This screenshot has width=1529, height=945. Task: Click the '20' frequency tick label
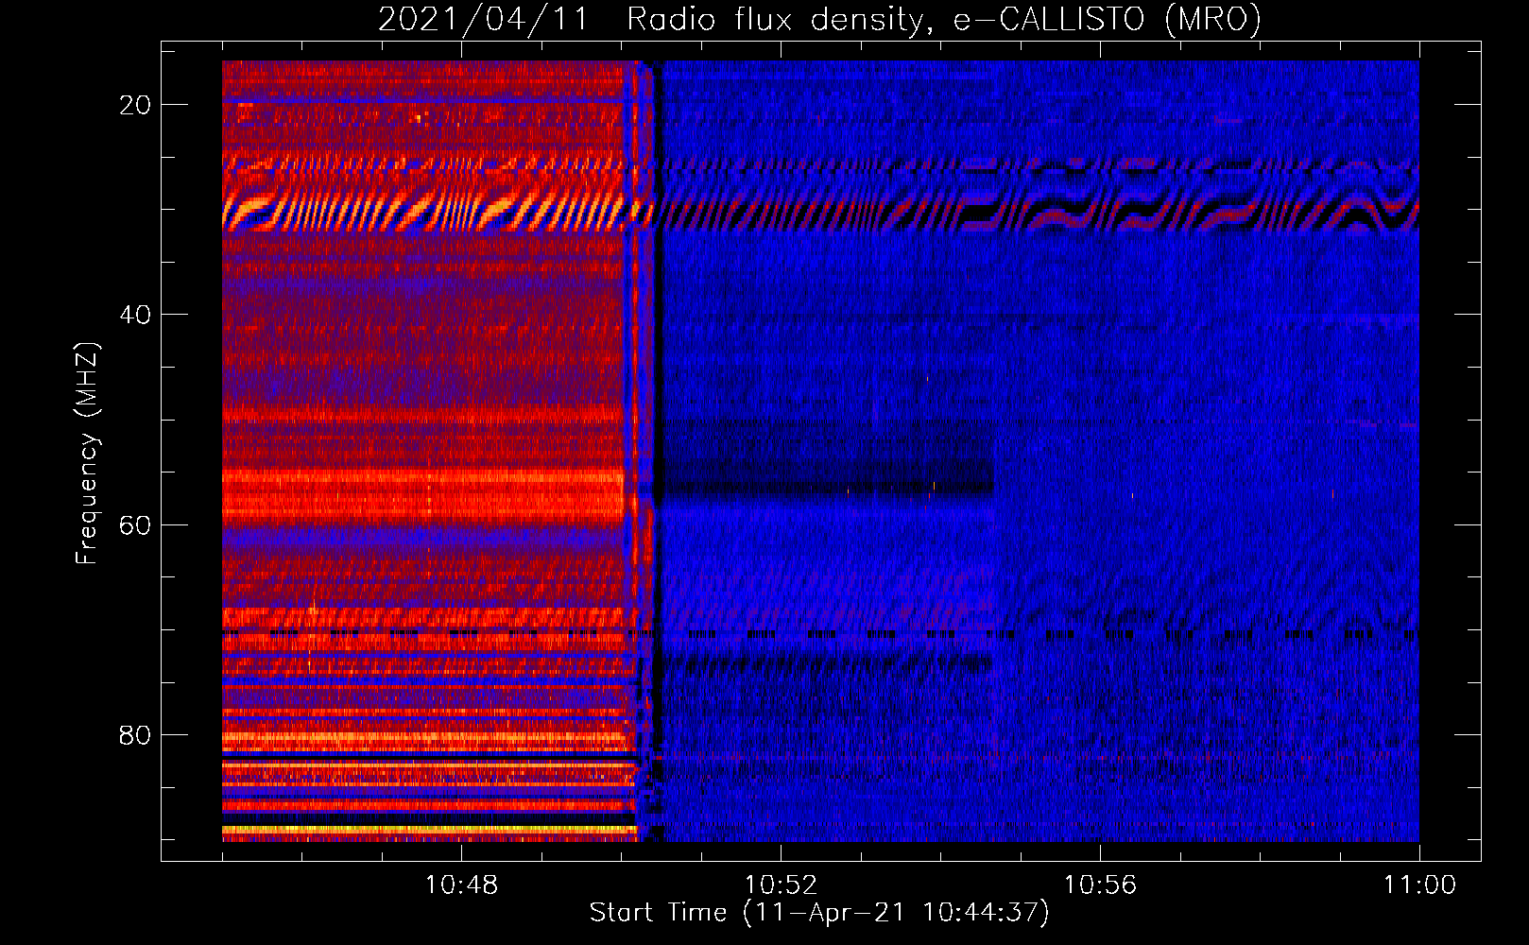click(x=135, y=105)
